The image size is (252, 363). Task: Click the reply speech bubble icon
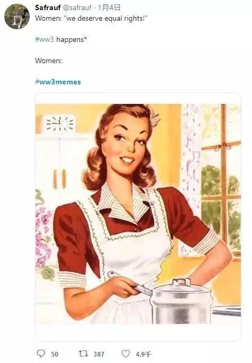pyautogui.click(x=41, y=353)
